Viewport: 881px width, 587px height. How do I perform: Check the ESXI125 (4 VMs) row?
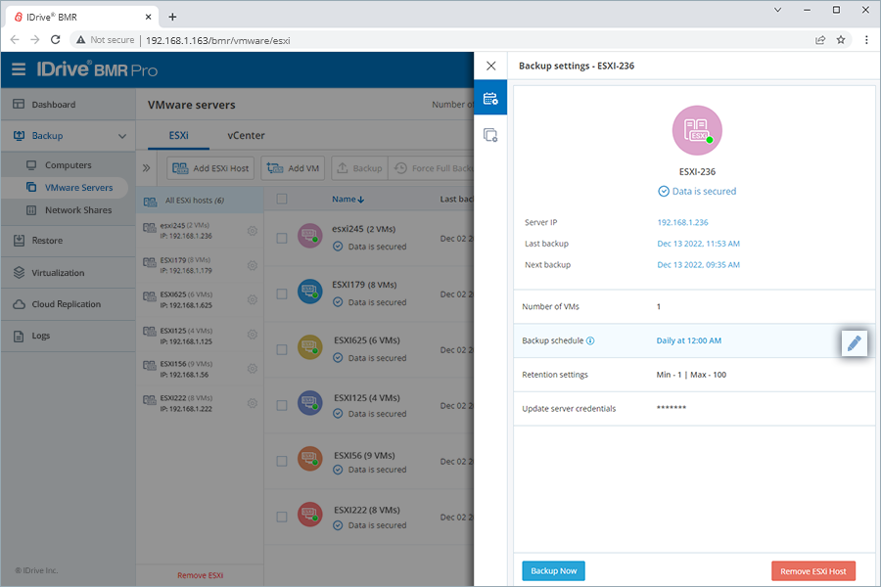[282, 405]
